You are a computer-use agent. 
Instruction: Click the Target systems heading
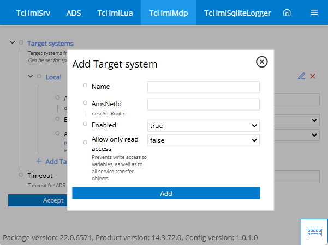point(50,44)
